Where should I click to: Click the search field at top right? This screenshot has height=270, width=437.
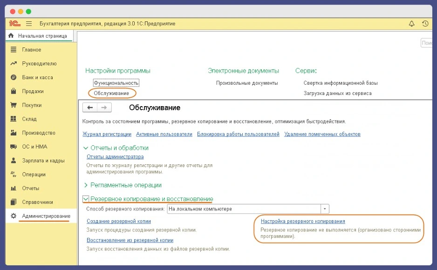428,43
